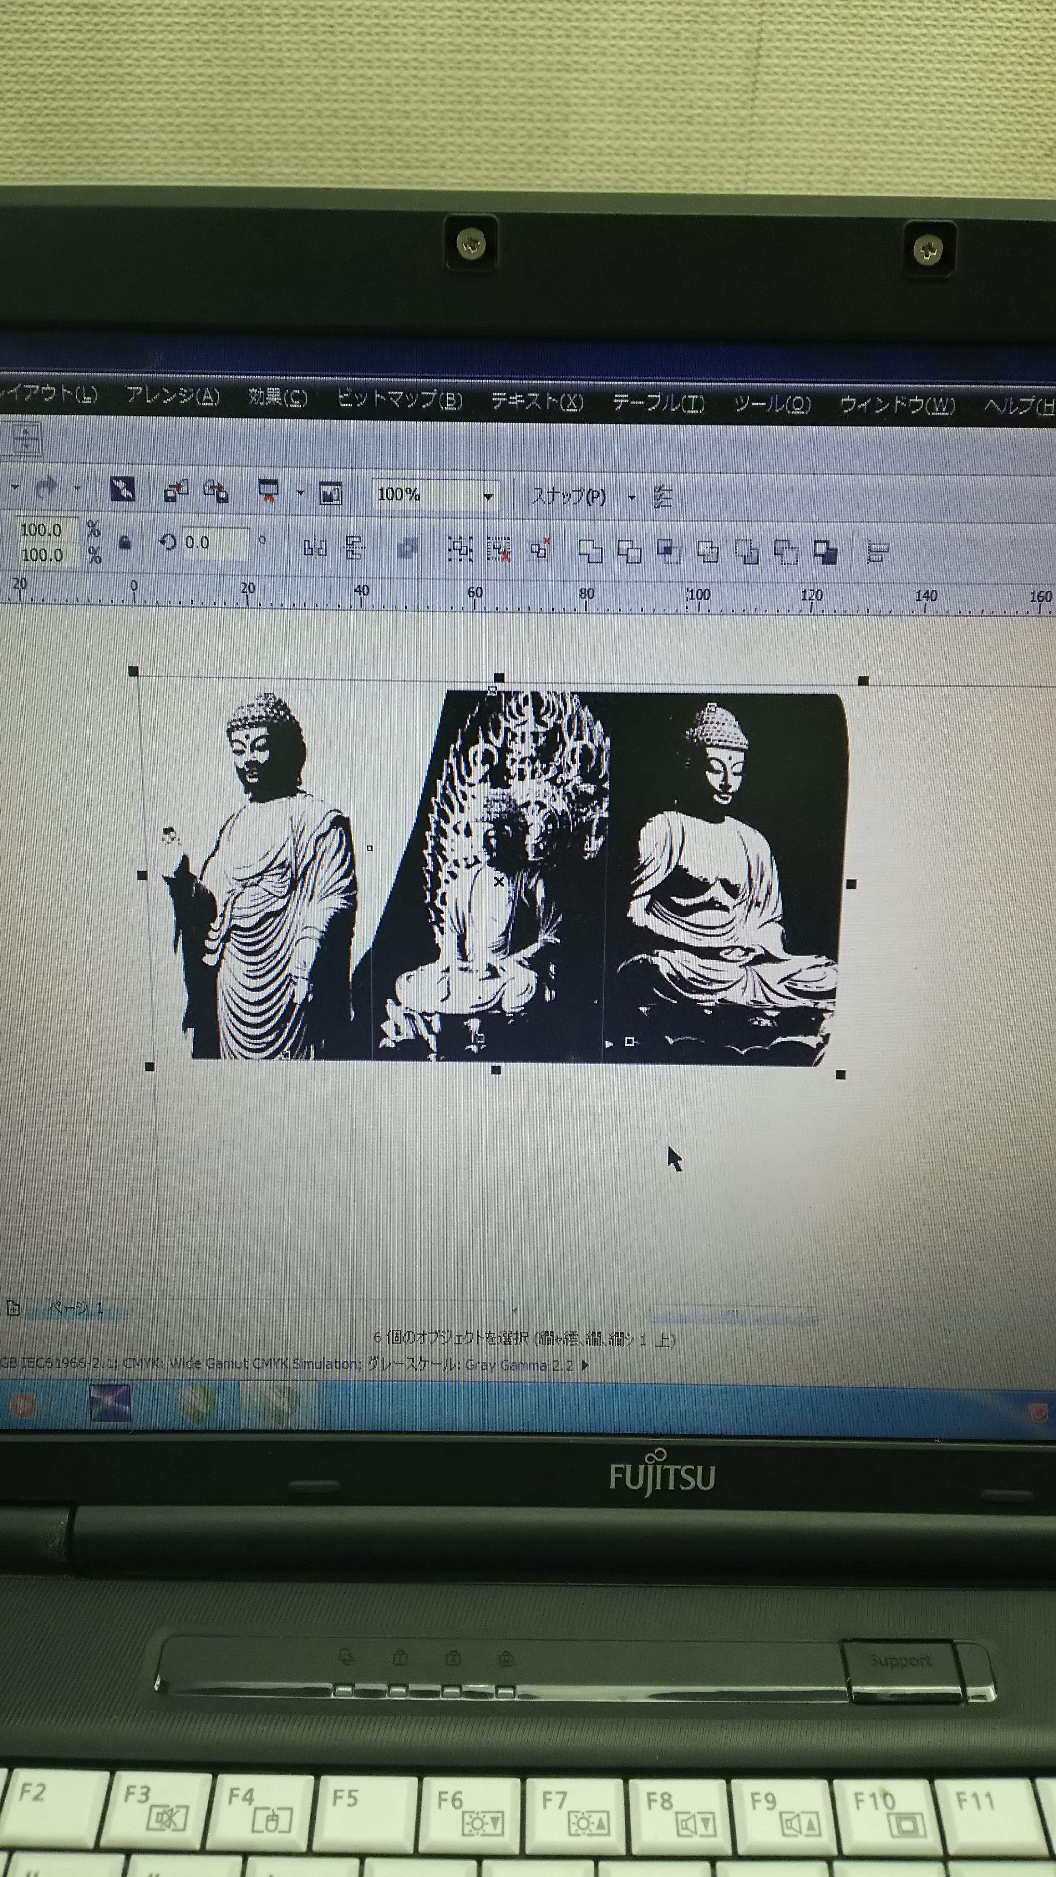This screenshot has width=1056, height=1877.
Task: Click the purple starburst taskbar icon
Action: point(110,1403)
